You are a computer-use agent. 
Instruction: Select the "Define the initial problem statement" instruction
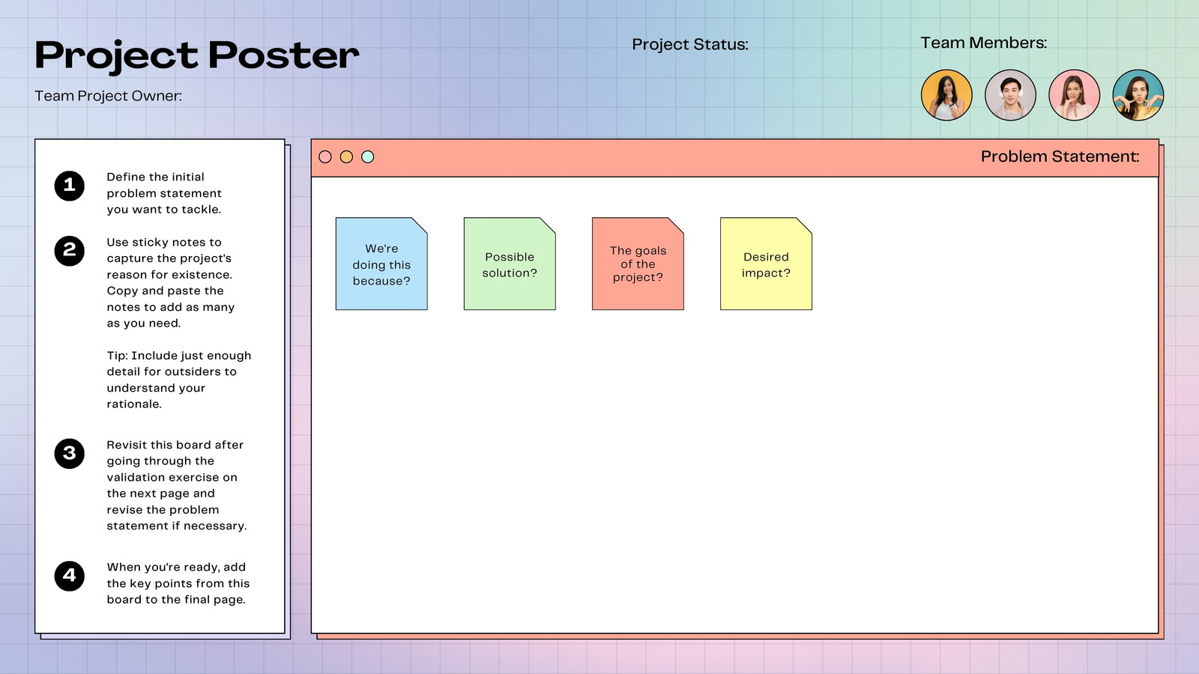coord(164,193)
